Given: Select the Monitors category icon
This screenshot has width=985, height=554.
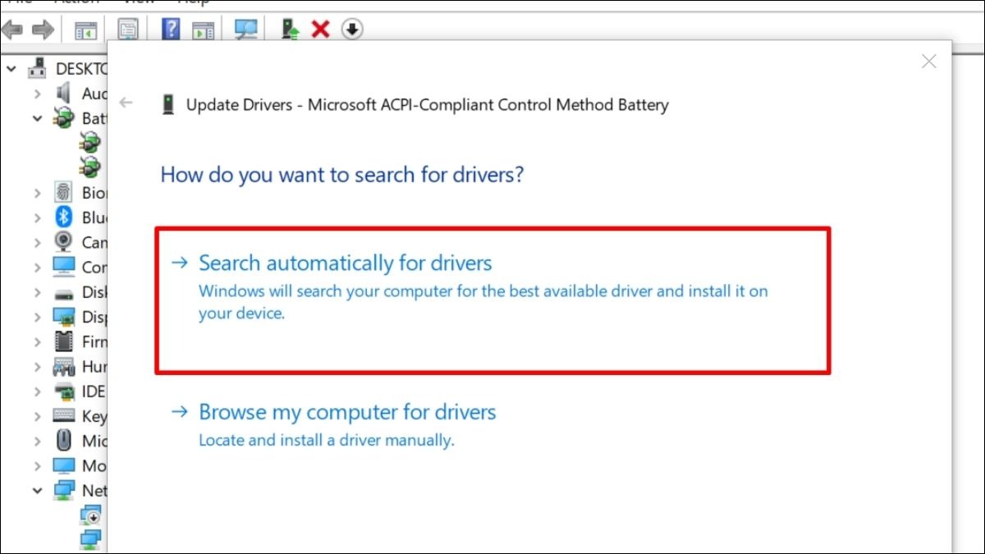Looking at the screenshot, I should [63, 465].
